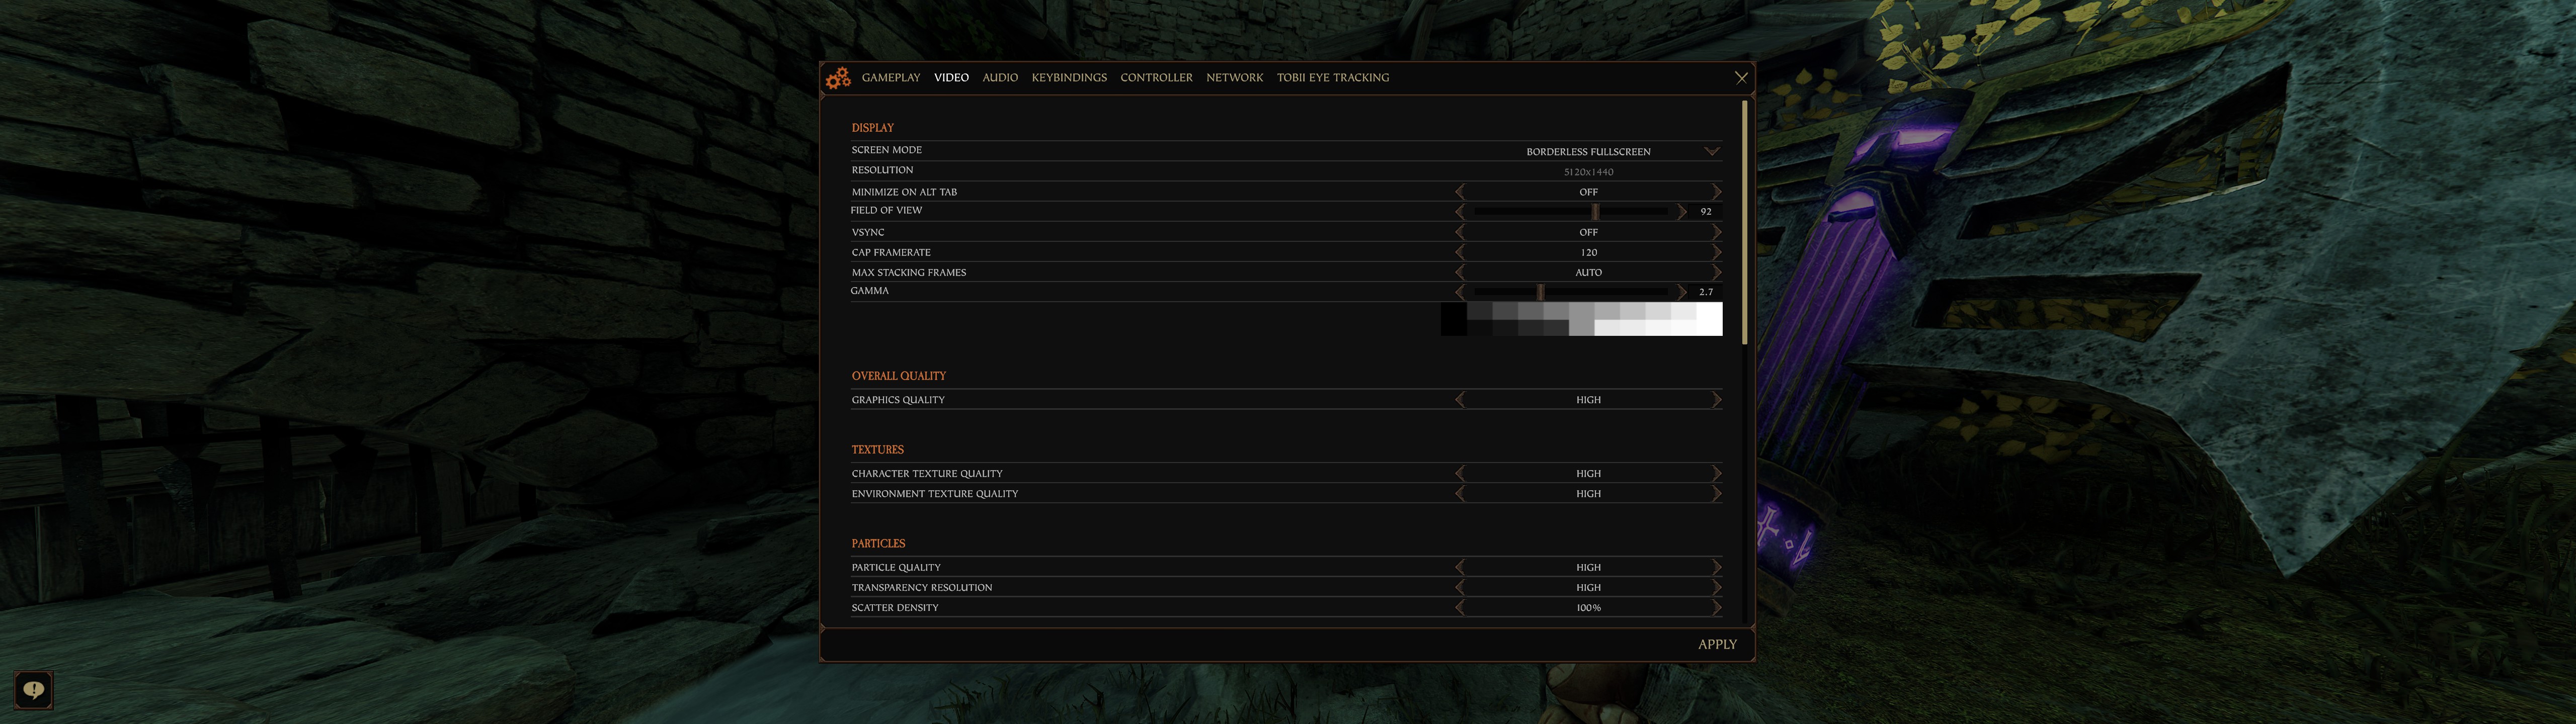Click the exclamation feedback icon bottom-left
This screenshot has height=724, width=2576.
34,690
